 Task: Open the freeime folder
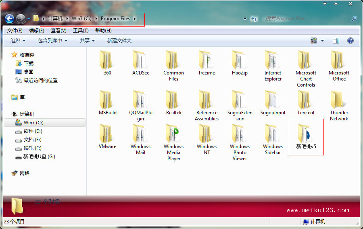pyautogui.click(x=207, y=63)
